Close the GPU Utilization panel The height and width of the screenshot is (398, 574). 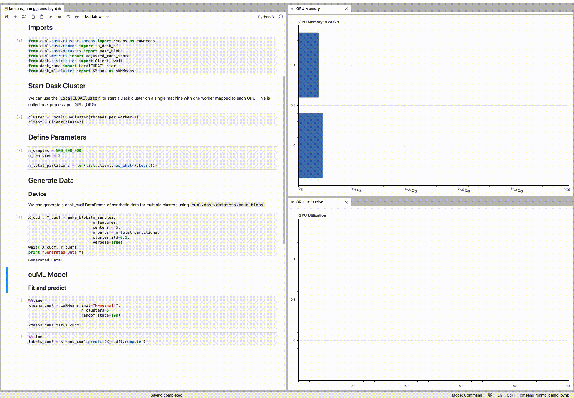point(346,202)
